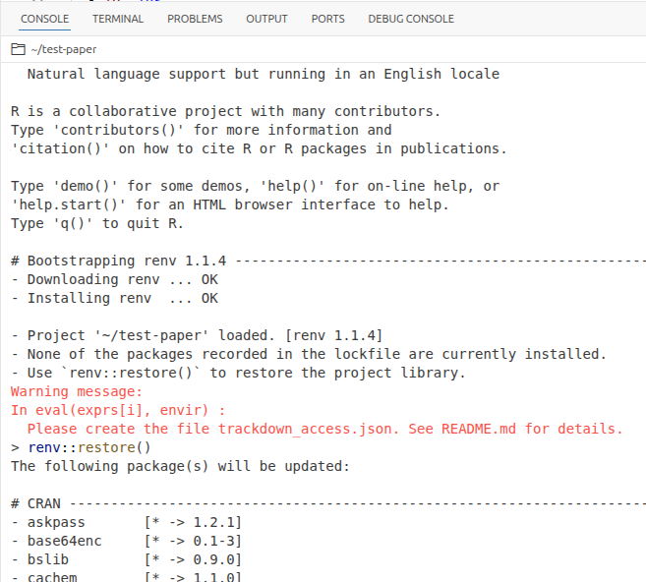The image size is (646, 582).
Task: Click the bslib package entry
Action: 47,559
